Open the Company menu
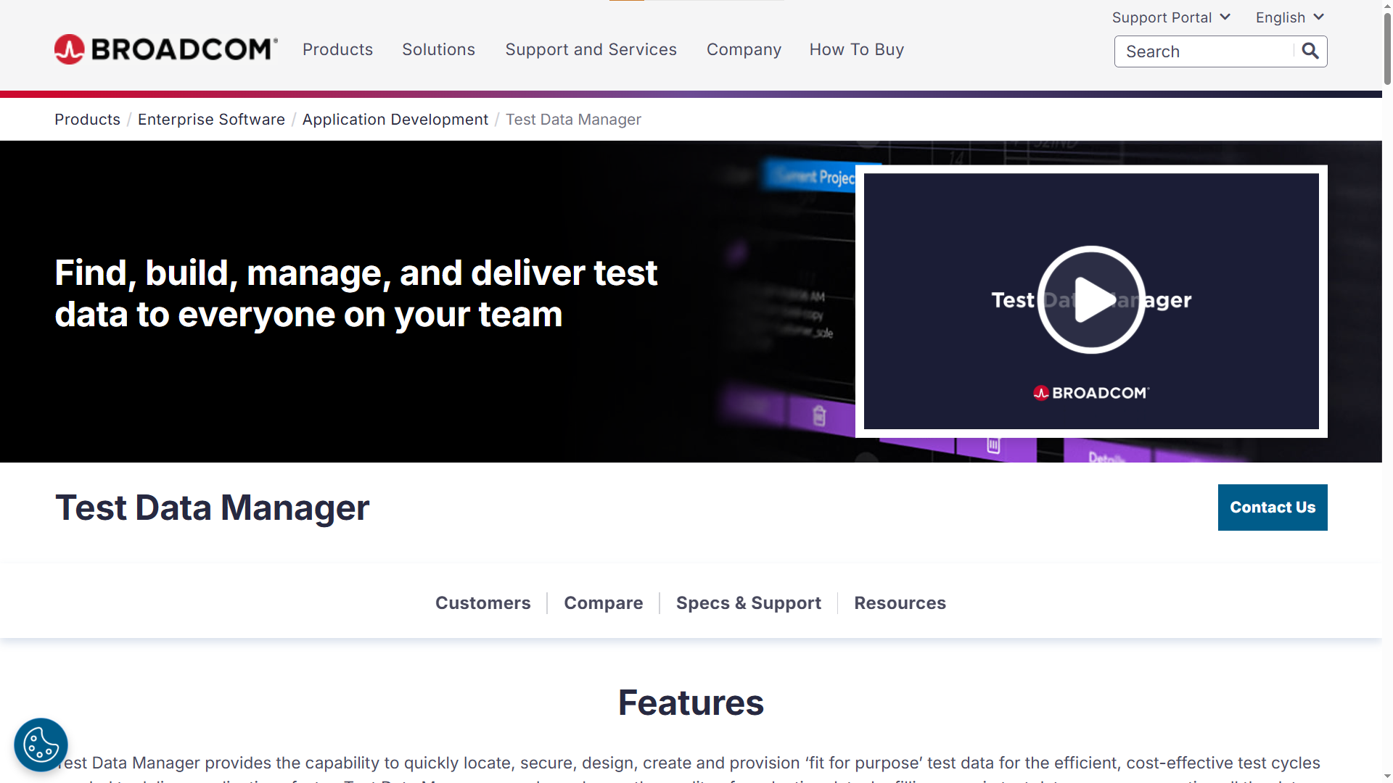This screenshot has width=1393, height=783. coord(744,49)
